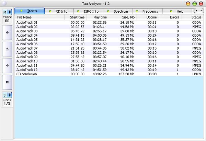The image size is (206, 141).
Task: Click uptime 03:08 in conclusion row
Action: [152, 74]
